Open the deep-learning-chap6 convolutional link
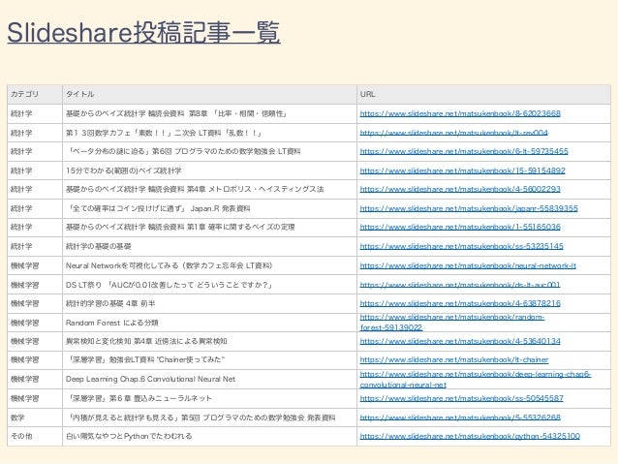618x464 pixels. click(476, 380)
